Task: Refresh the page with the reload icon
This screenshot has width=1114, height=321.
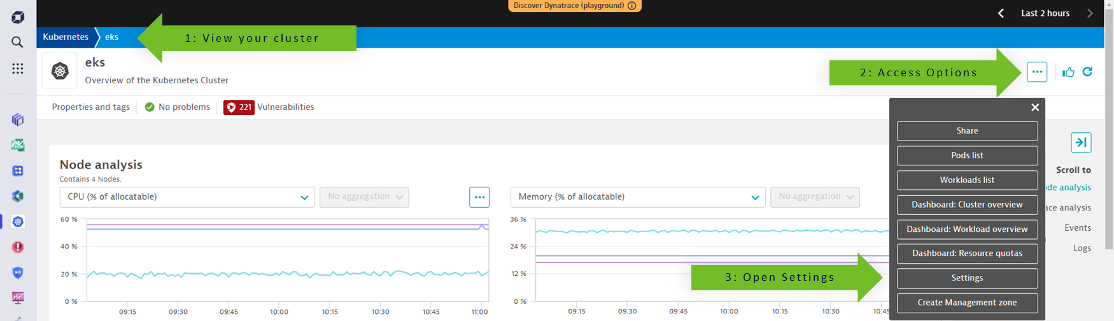Action: tap(1087, 72)
